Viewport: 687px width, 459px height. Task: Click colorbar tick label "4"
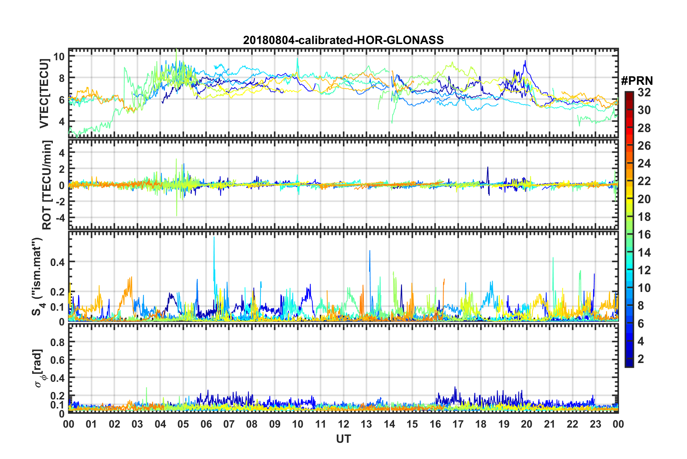click(641, 341)
